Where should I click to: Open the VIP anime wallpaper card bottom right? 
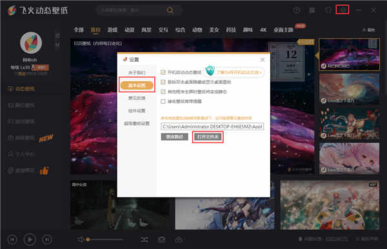330,205
